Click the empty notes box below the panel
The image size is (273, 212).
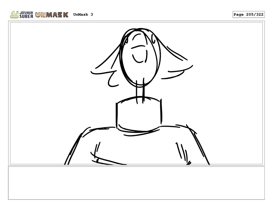pos(136,183)
